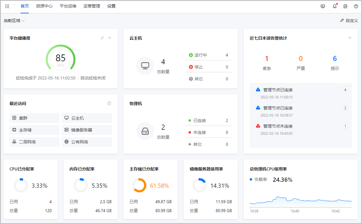362x224 pixels.
Task: Open the app grid launcher icon
Action: pos(7,6)
